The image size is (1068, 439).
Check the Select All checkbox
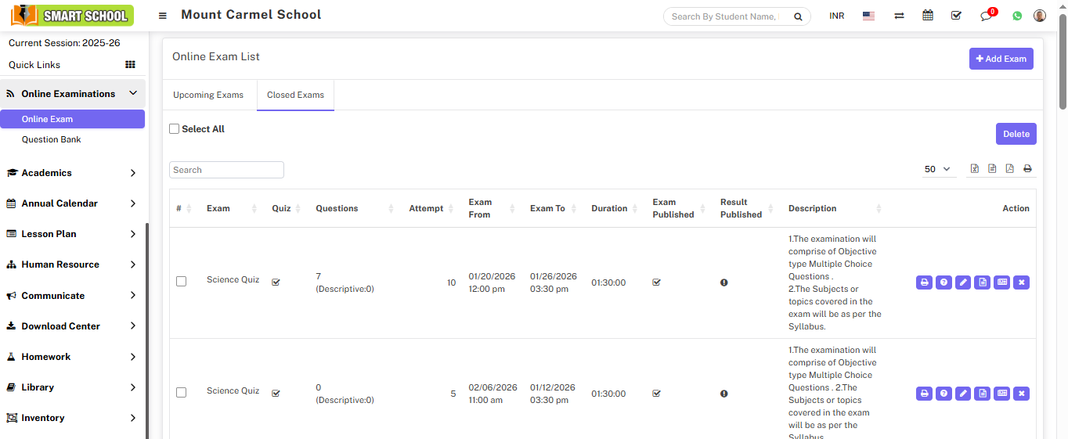[175, 129]
